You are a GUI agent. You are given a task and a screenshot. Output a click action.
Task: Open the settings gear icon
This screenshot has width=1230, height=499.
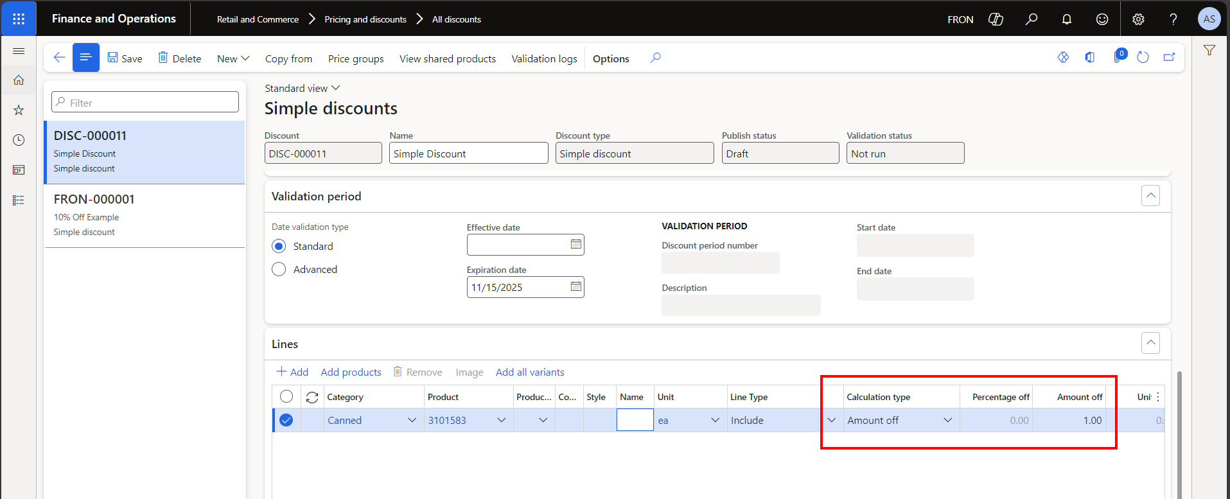[x=1138, y=19]
